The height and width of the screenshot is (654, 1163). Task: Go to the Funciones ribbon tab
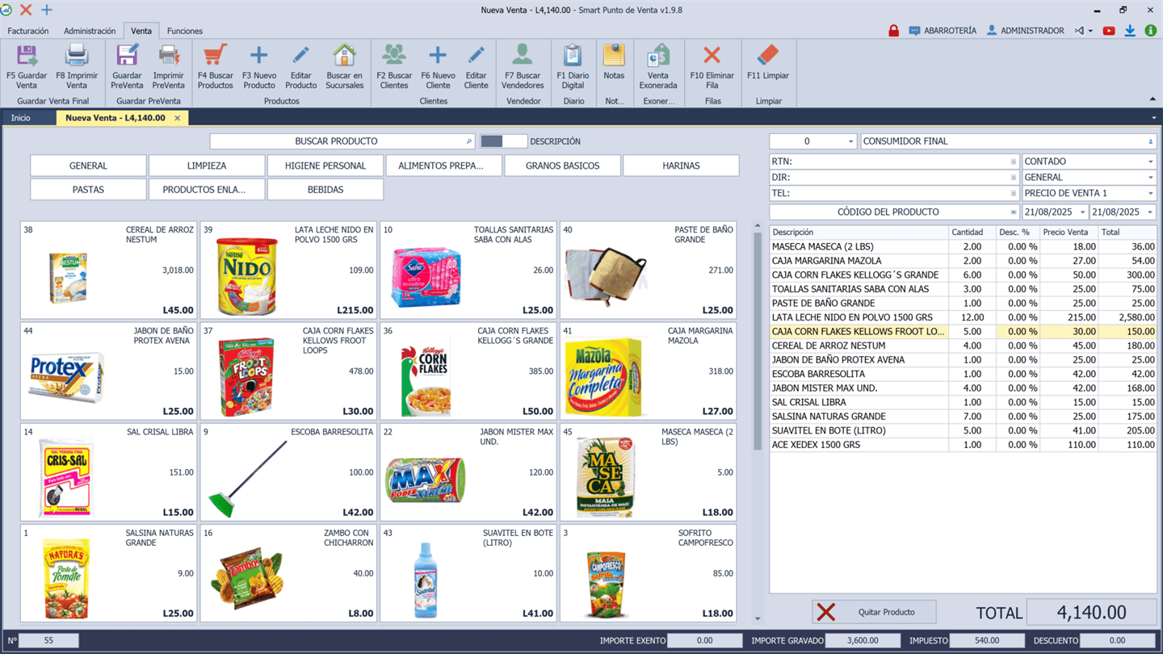click(x=185, y=31)
